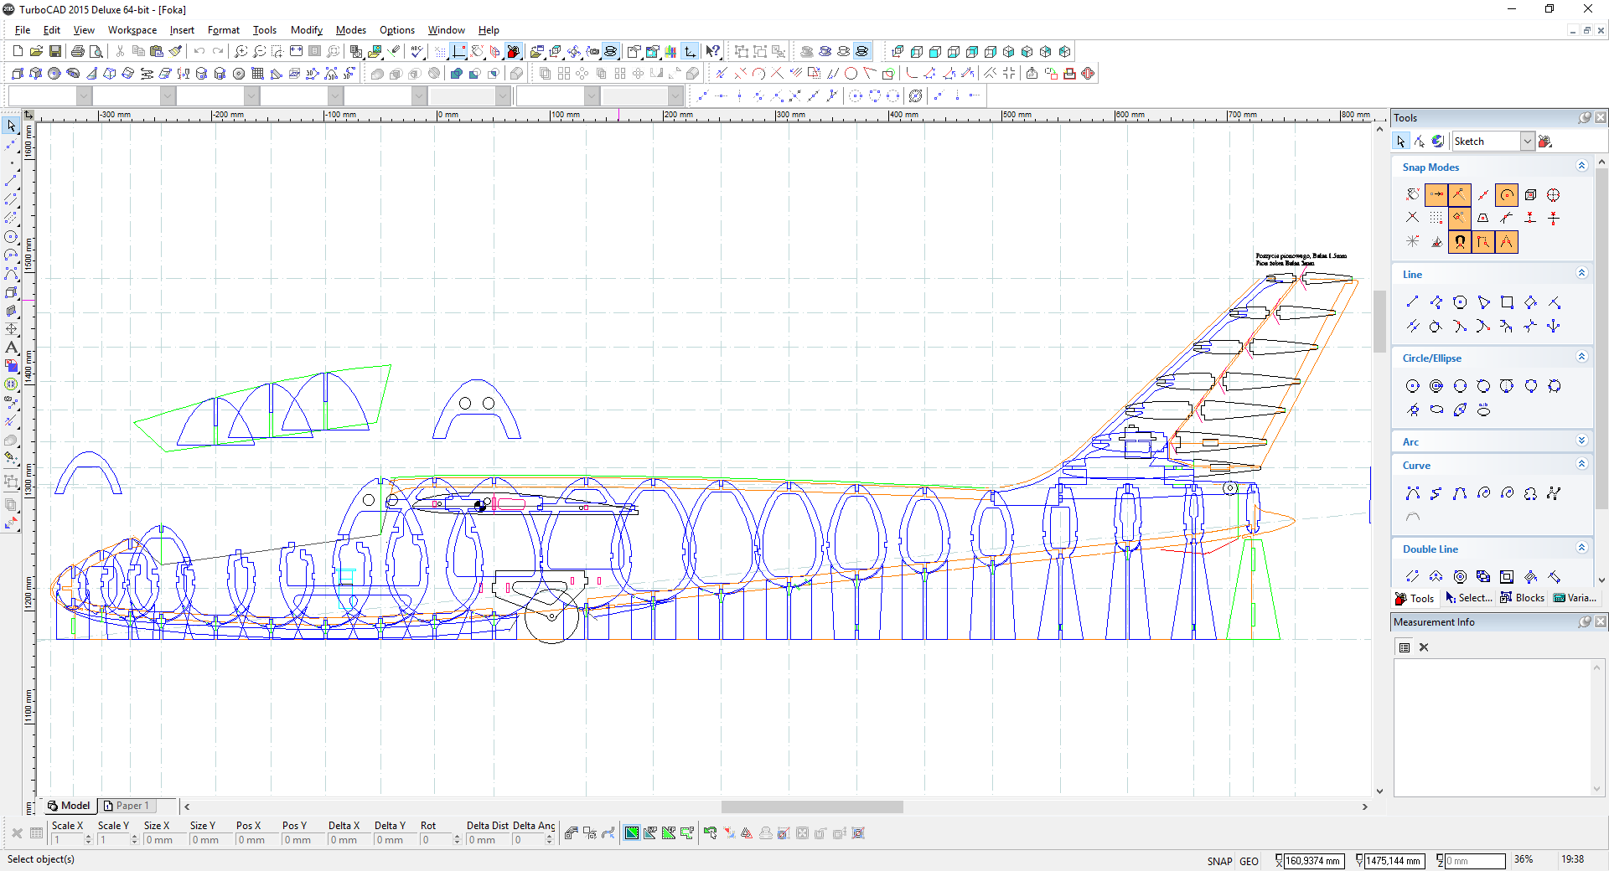Open the Blocks palette tab
Screen dimensions: 1609x871
[1523, 598]
